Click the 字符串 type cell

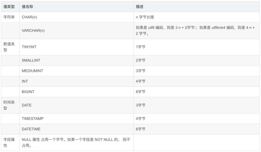pos(10,17)
